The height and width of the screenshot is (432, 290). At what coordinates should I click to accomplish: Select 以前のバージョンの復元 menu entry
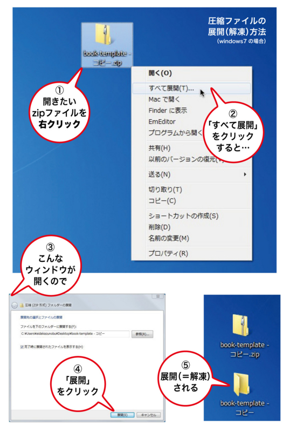click(x=187, y=159)
